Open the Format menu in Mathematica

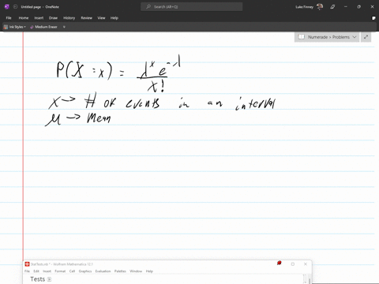(60, 271)
